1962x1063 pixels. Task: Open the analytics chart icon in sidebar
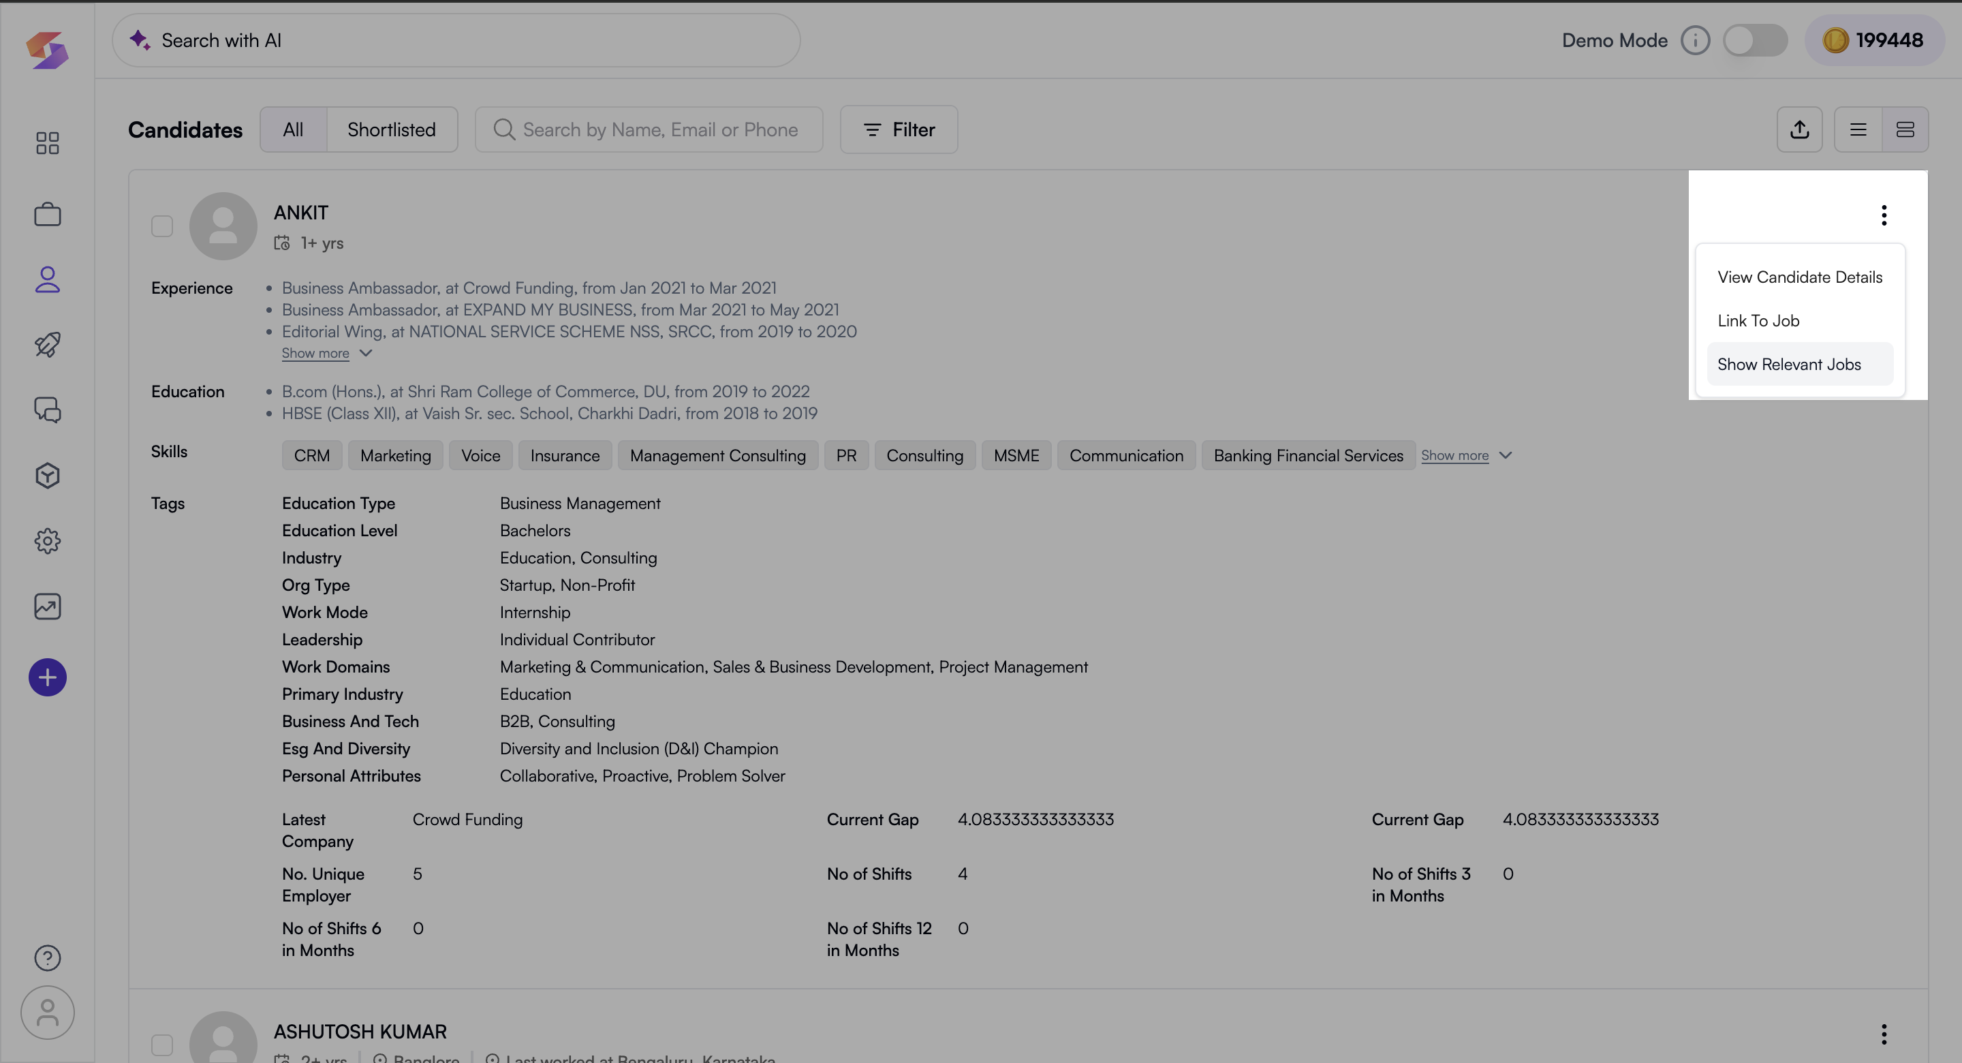(x=47, y=606)
